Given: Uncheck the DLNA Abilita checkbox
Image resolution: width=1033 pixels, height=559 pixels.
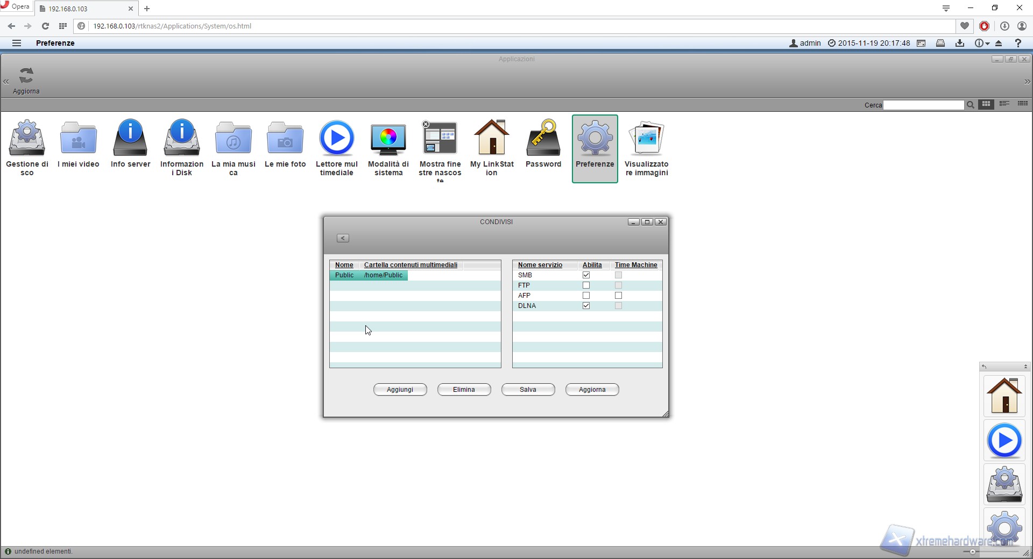Looking at the screenshot, I should point(586,306).
